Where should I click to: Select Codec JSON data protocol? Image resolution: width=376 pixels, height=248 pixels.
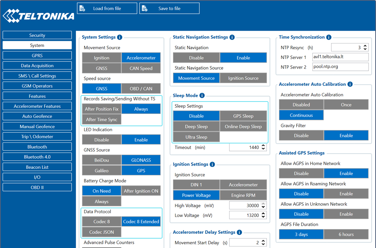click(101, 232)
